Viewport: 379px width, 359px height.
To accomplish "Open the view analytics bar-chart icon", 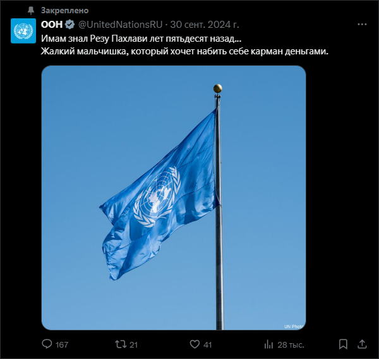I will click(x=268, y=344).
